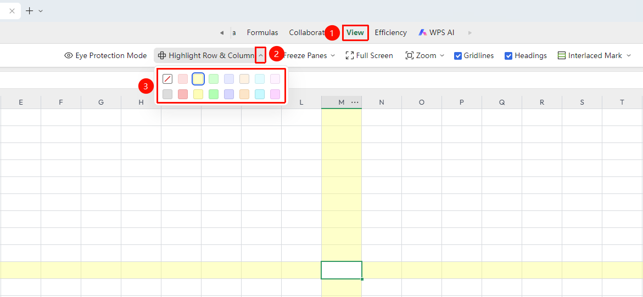643x297 pixels.
Task: Uncheck the Headings checkbox
Action: coord(508,56)
